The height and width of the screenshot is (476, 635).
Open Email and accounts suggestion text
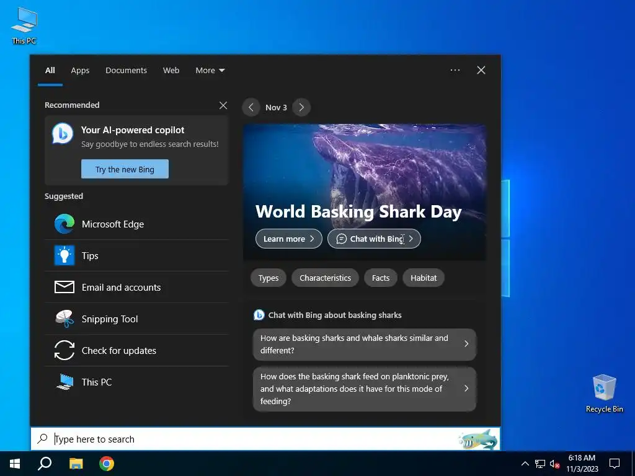click(x=121, y=288)
